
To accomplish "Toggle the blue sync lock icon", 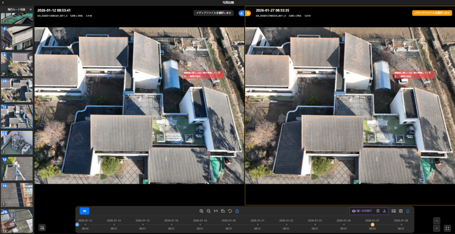I will pos(237,211).
